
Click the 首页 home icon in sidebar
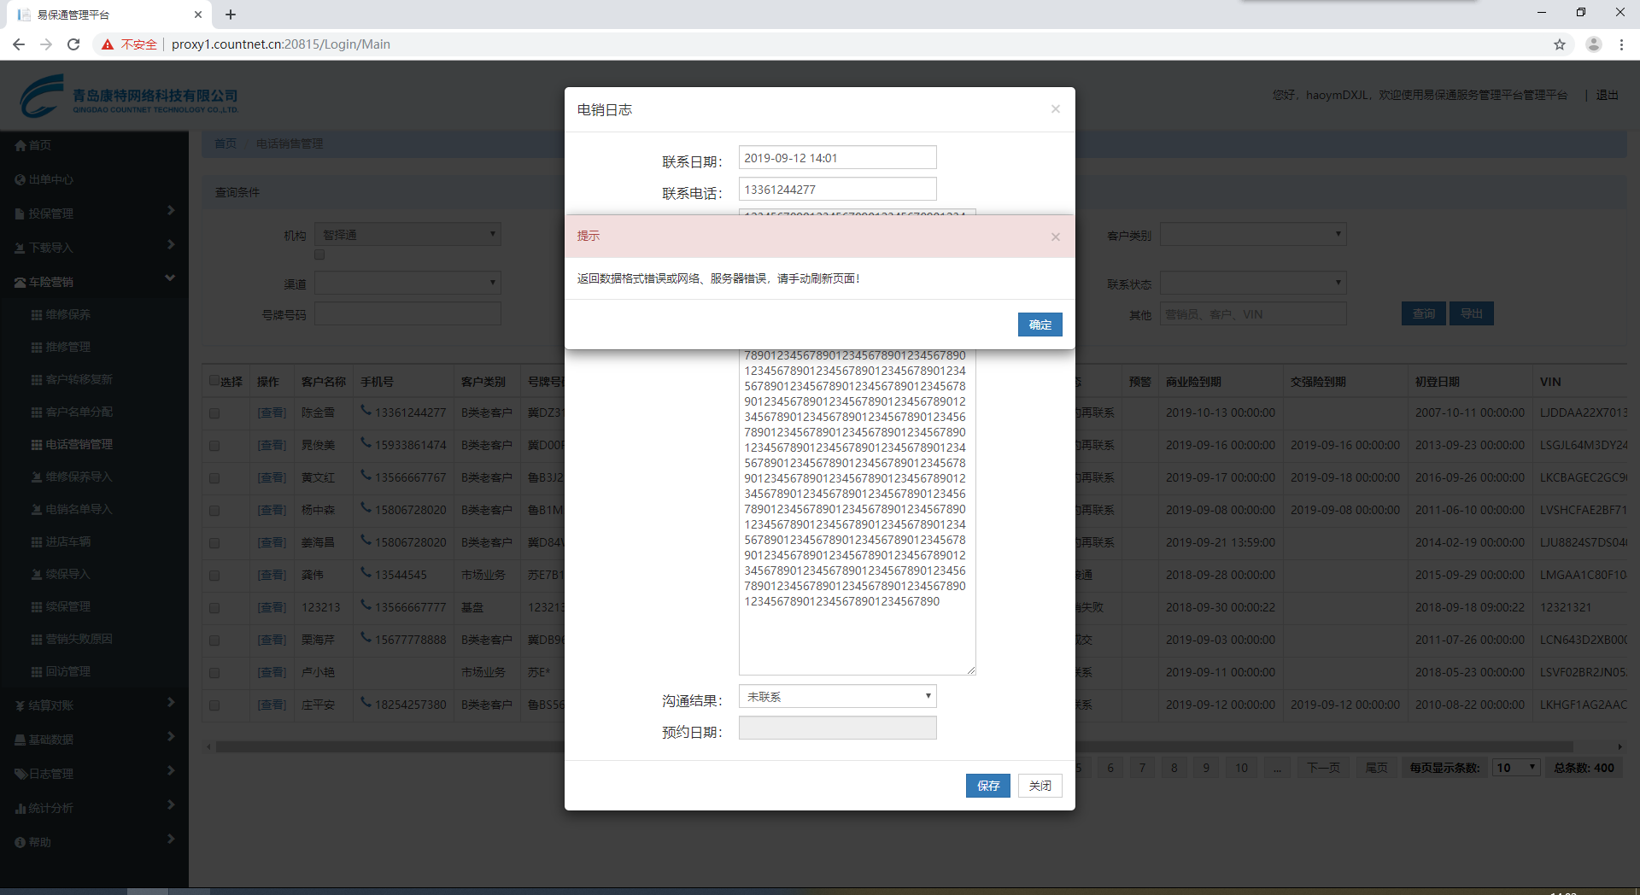click(x=20, y=145)
